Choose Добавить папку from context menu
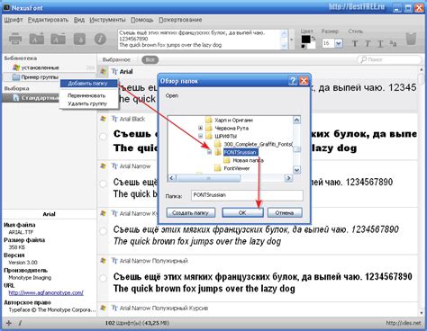 point(88,84)
